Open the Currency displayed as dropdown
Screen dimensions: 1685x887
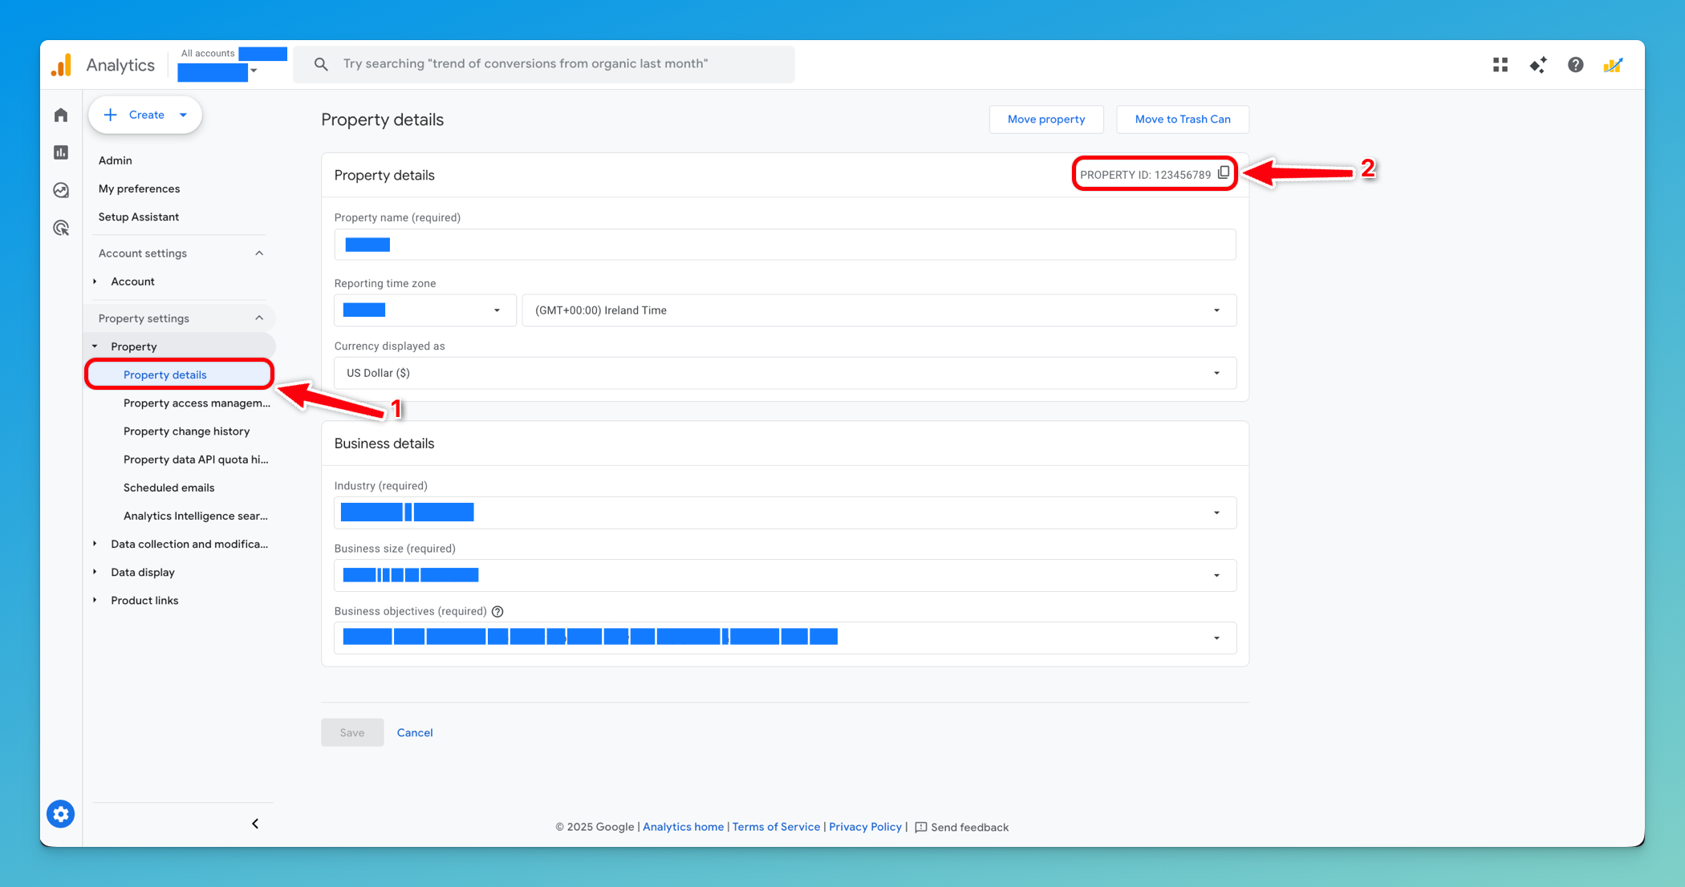1216,372
